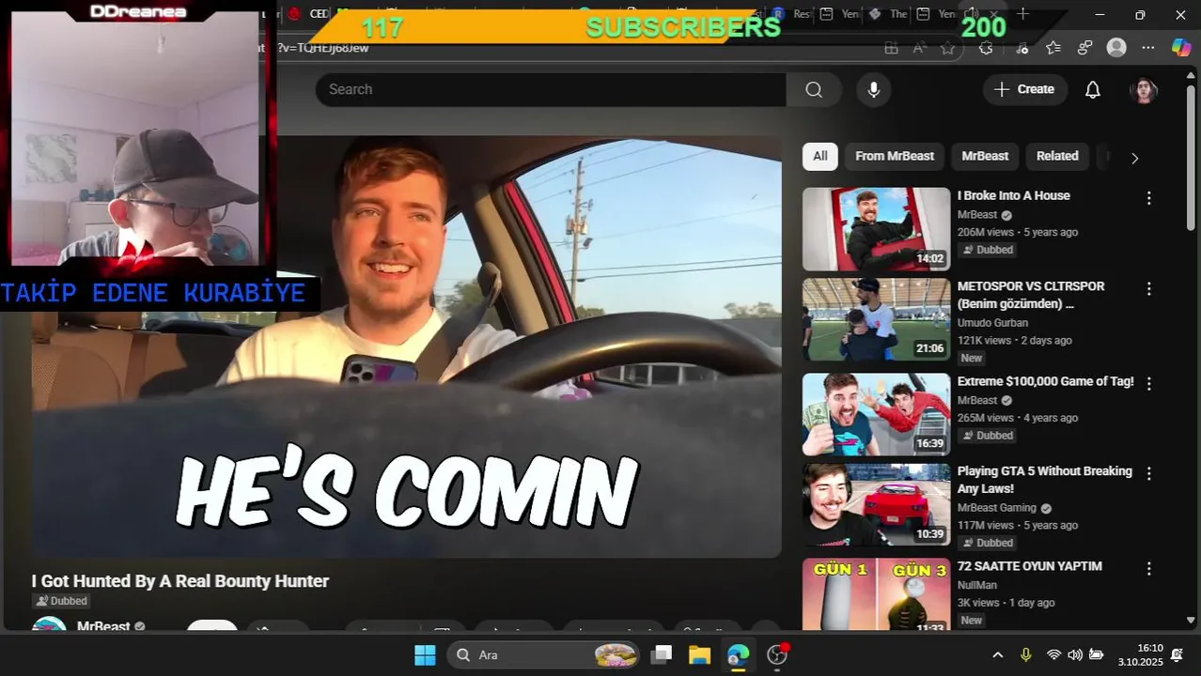Viewport: 1201px width, 676px height.
Task: Open browser Extensions puzzle icon
Action: 986,48
